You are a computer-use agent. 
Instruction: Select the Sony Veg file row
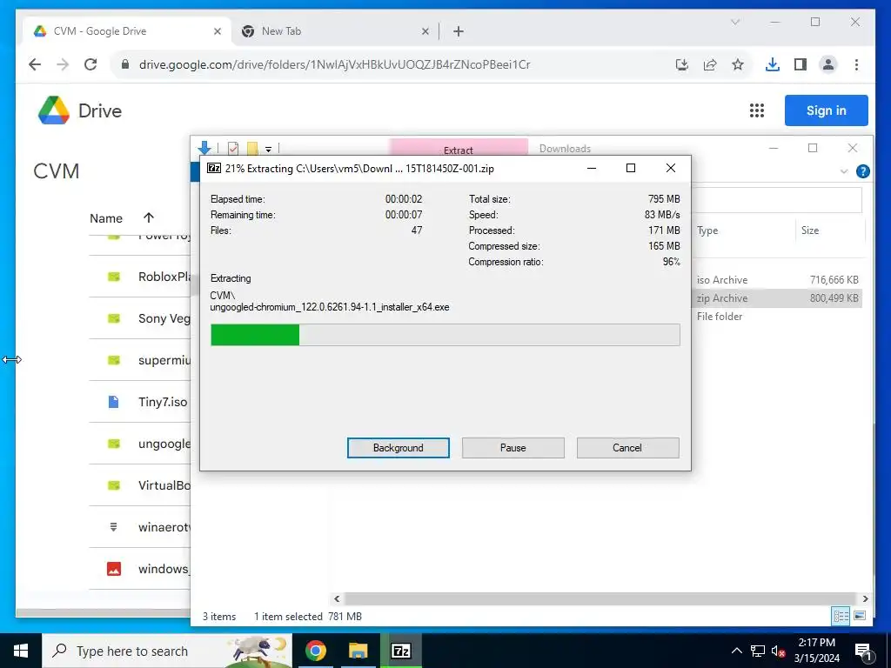click(x=140, y=318)
